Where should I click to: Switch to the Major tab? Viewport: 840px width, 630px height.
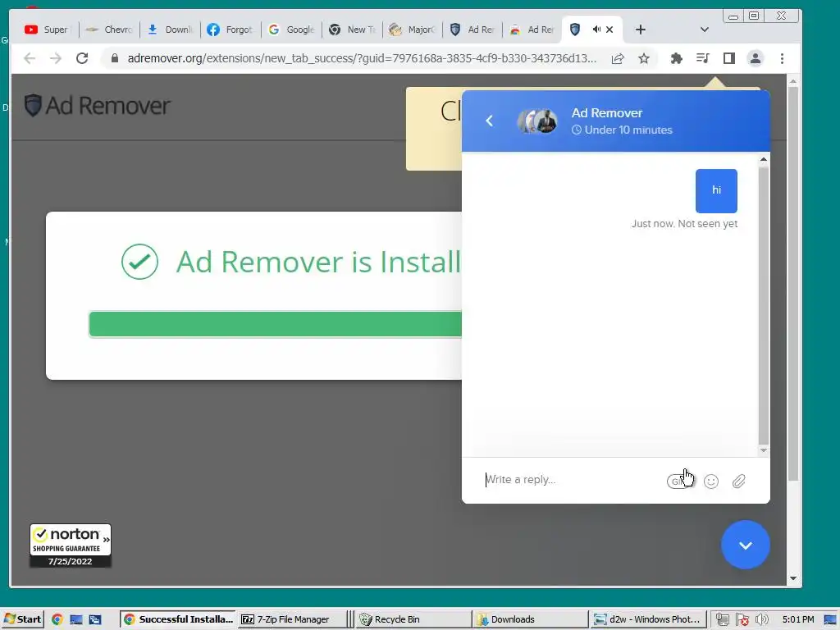coord(412,30)
